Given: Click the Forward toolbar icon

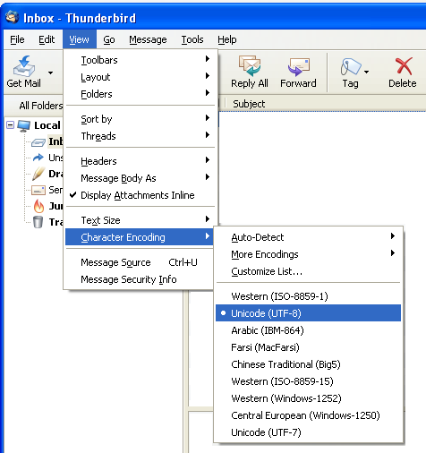Looking at the screenshot, I should (x=299, y=66).
